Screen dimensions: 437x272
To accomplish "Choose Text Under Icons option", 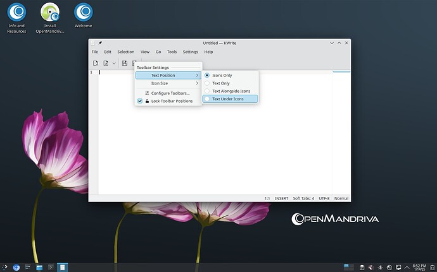I will coord(230,98).
